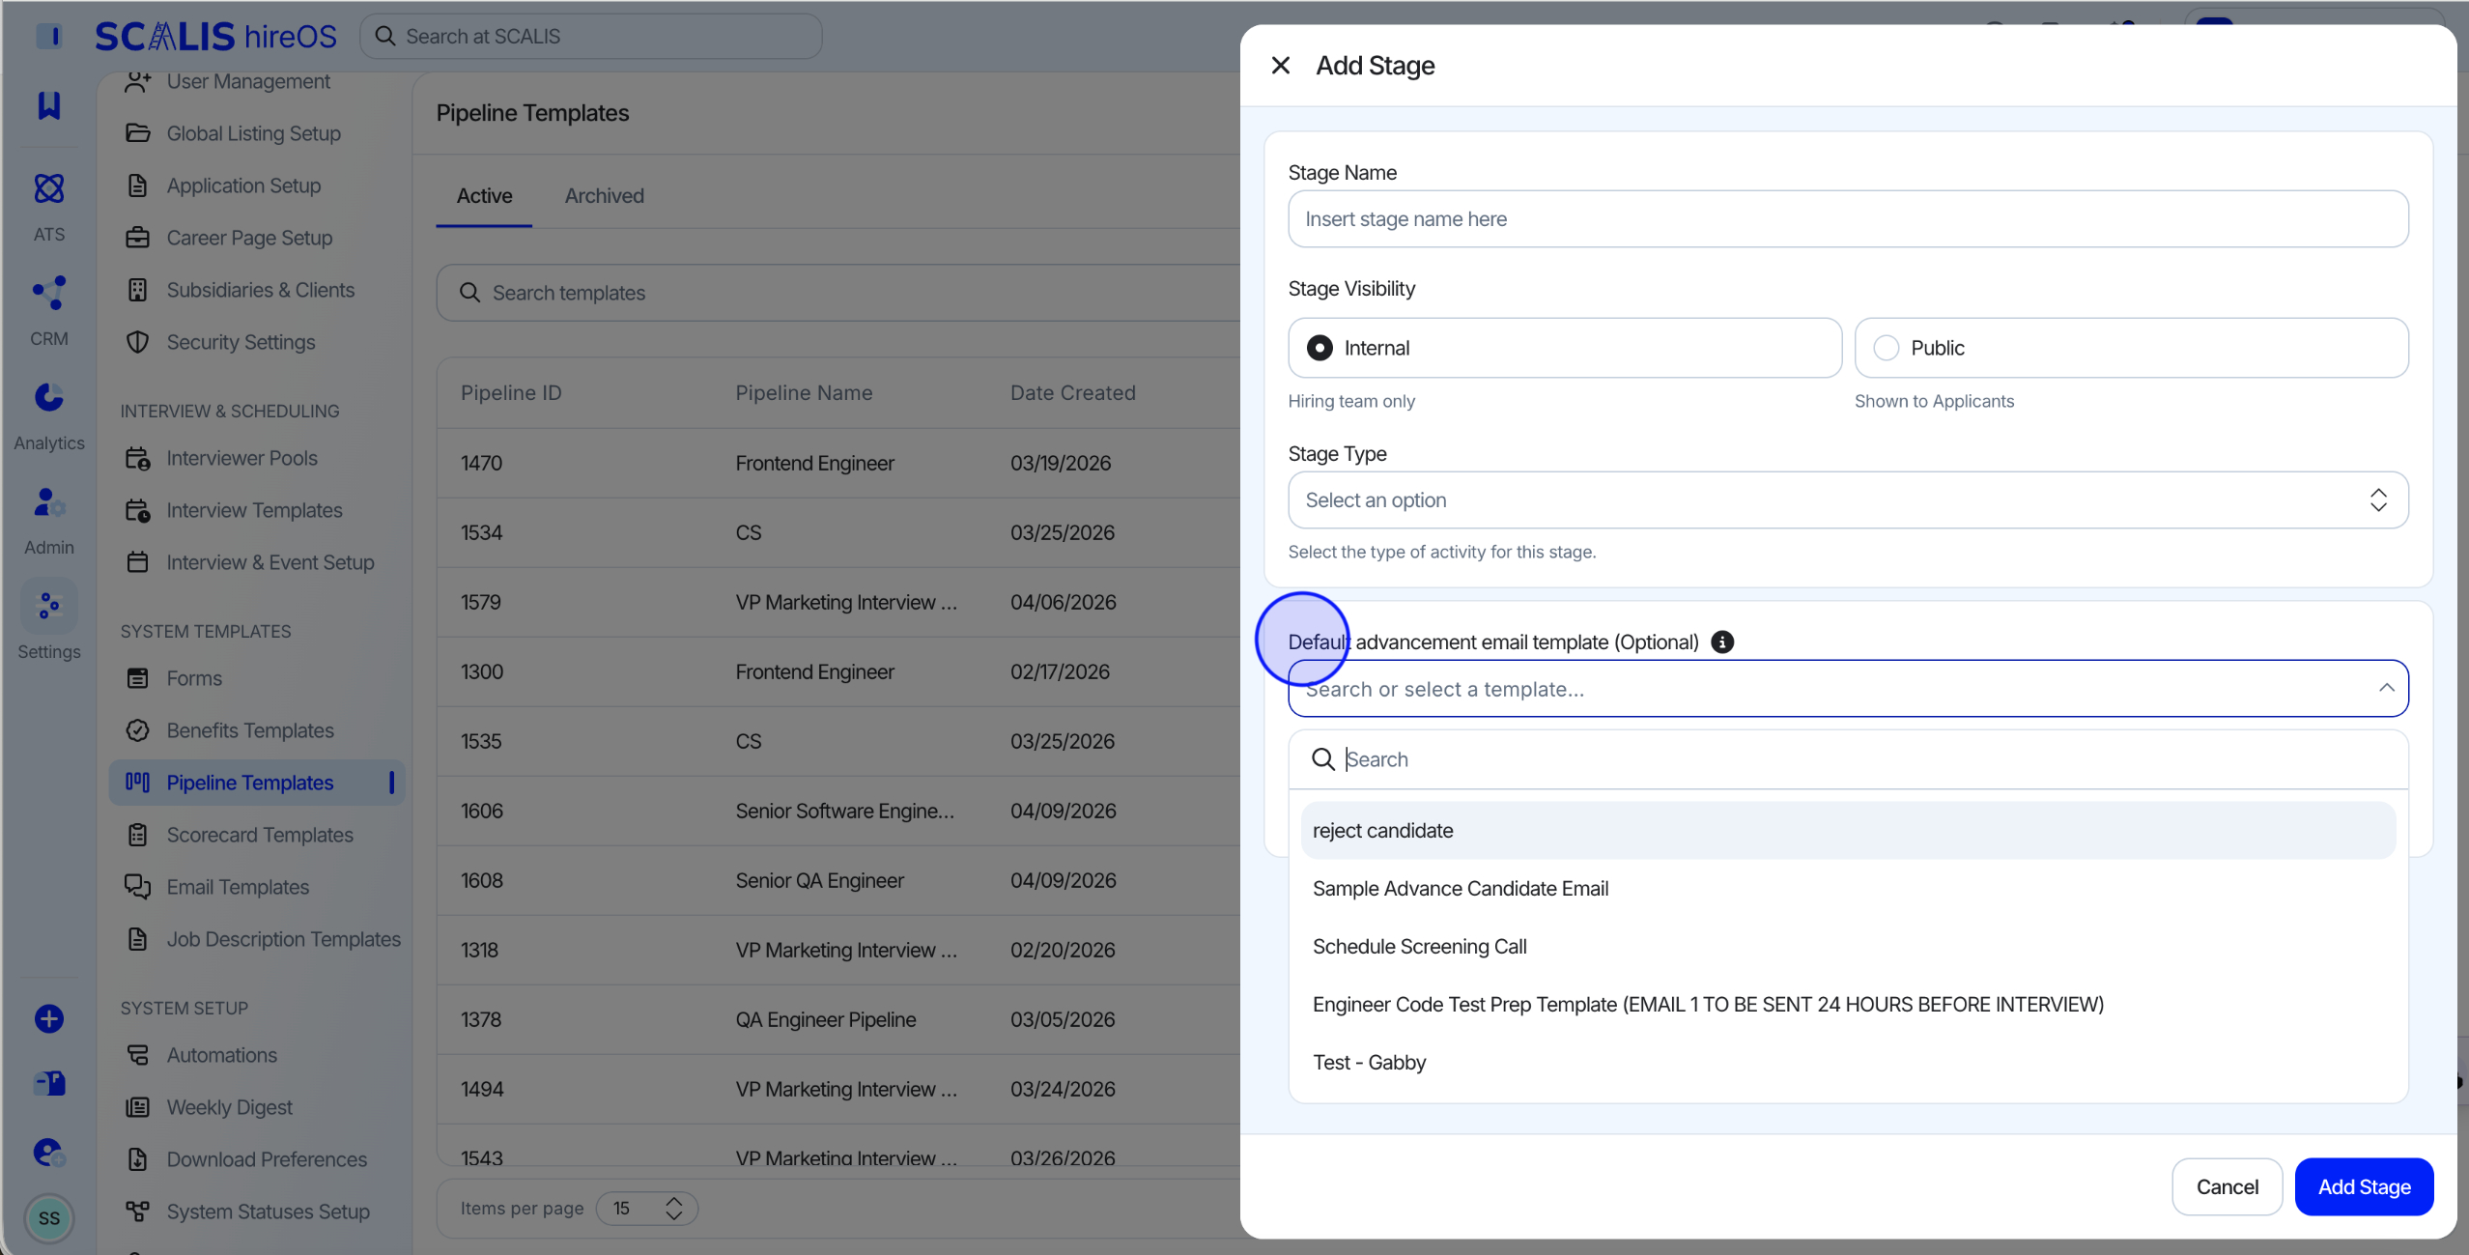Click the SCALIS hireOS logo

(x=215, y=36)
